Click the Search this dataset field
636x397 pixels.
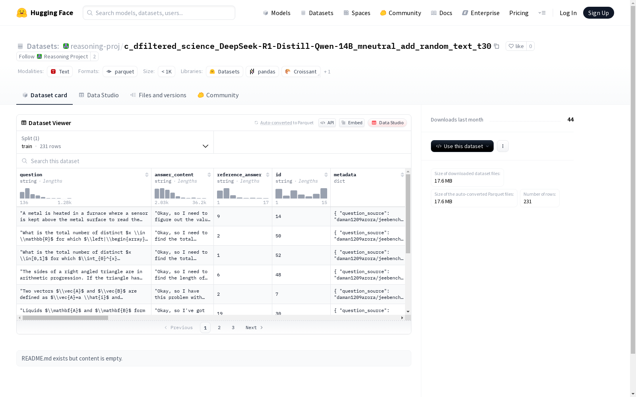click(x=214, y=161)
